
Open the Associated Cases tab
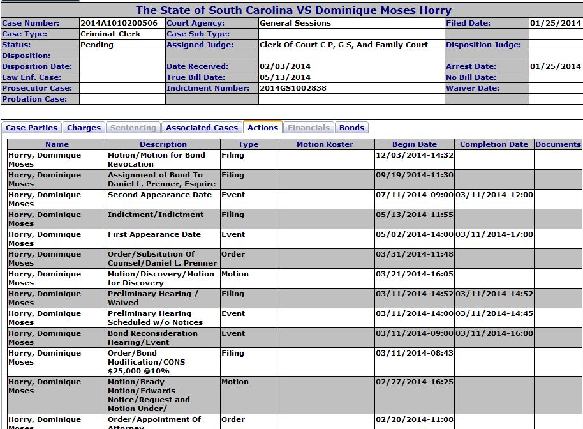click(202, 128)
